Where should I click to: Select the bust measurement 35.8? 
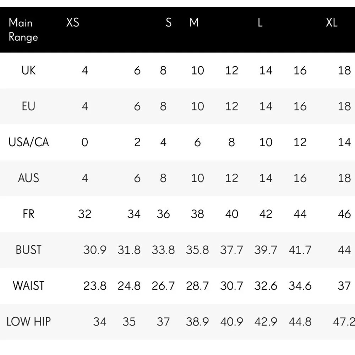197,250
